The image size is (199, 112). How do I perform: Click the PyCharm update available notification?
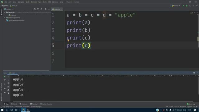click(x=22, y=107)
